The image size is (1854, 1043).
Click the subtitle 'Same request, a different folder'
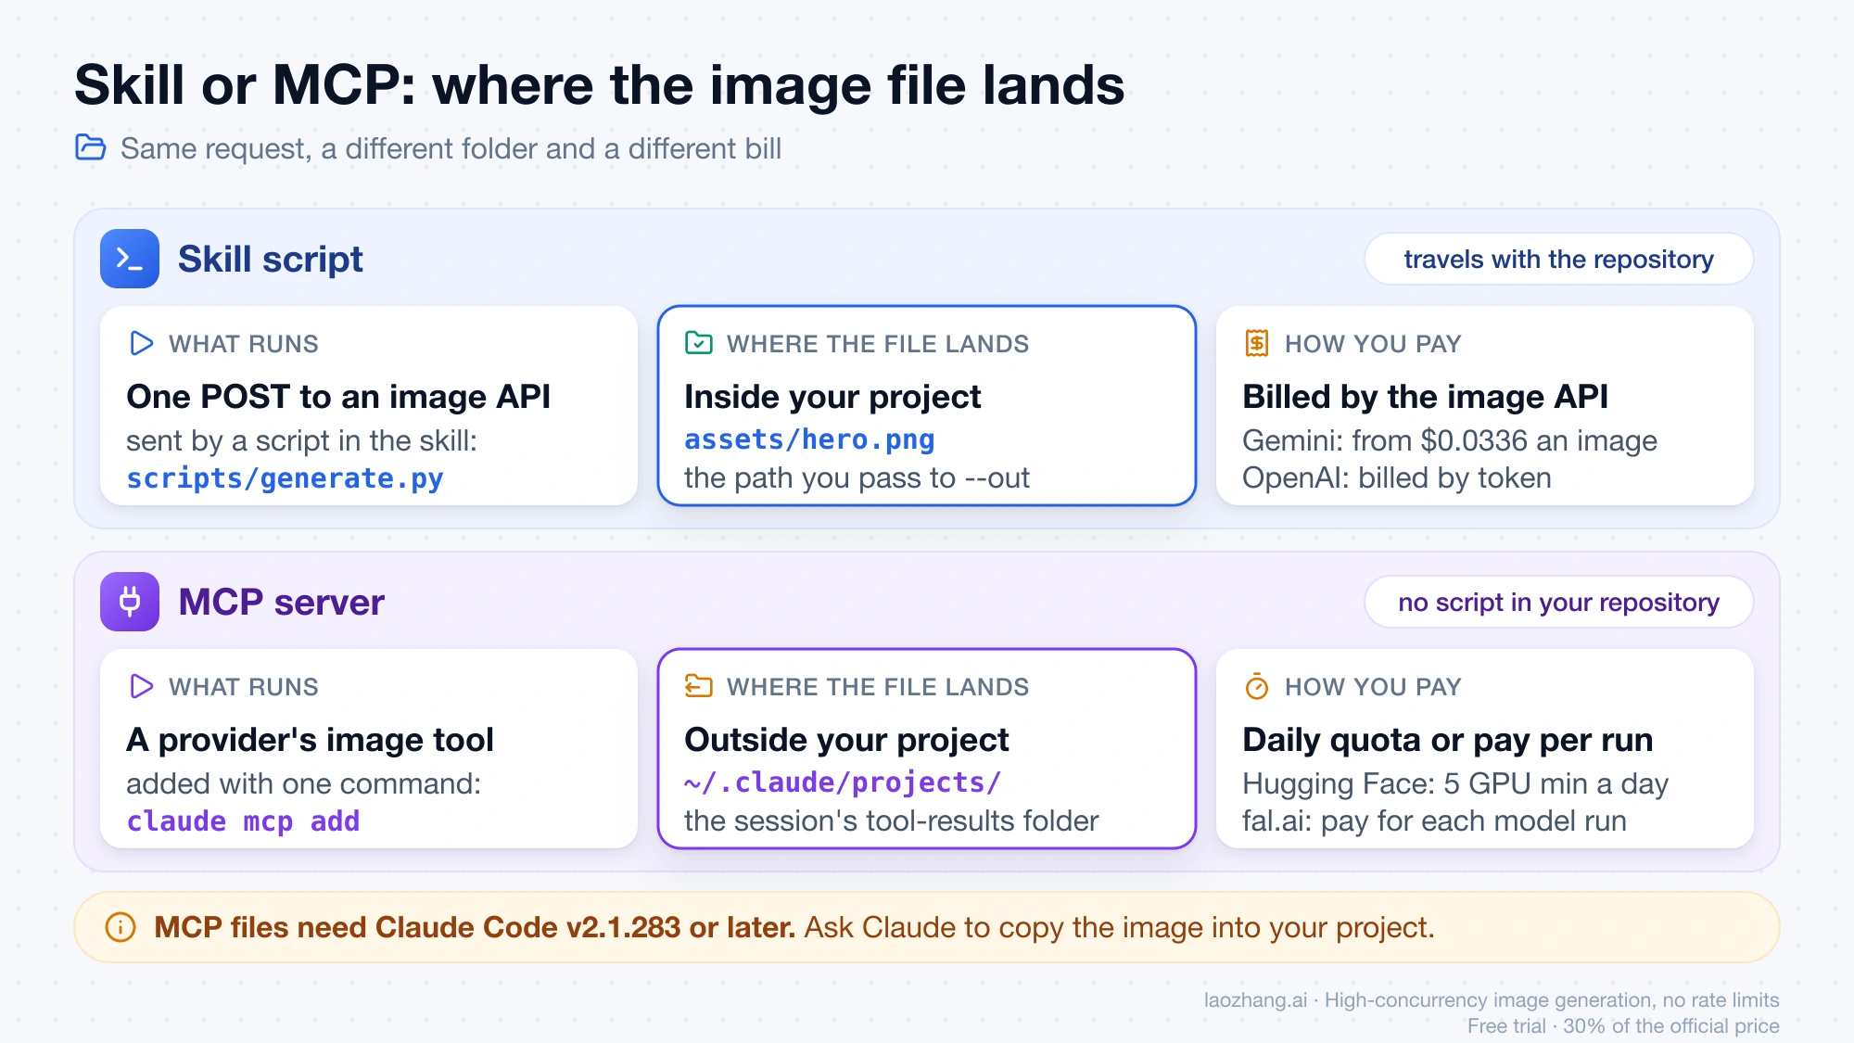click(451, 148)
